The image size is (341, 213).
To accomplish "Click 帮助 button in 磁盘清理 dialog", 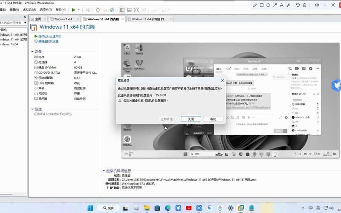I will point(213,119).
